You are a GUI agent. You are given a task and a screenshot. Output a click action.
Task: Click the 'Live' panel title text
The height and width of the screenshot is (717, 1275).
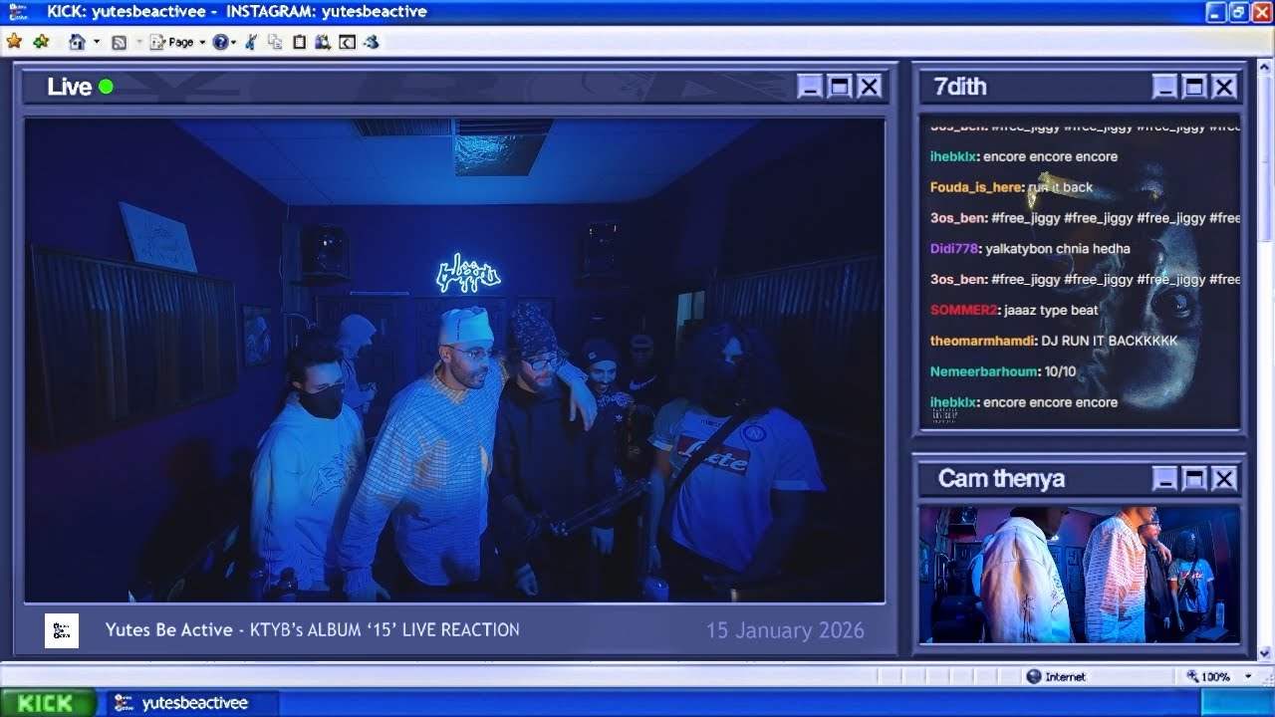pos(69,87)
